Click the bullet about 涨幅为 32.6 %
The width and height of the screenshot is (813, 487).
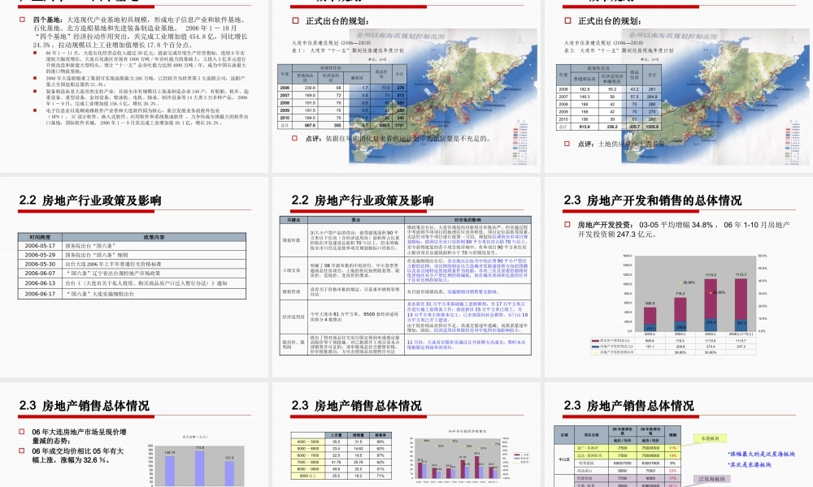click(78, 455)
